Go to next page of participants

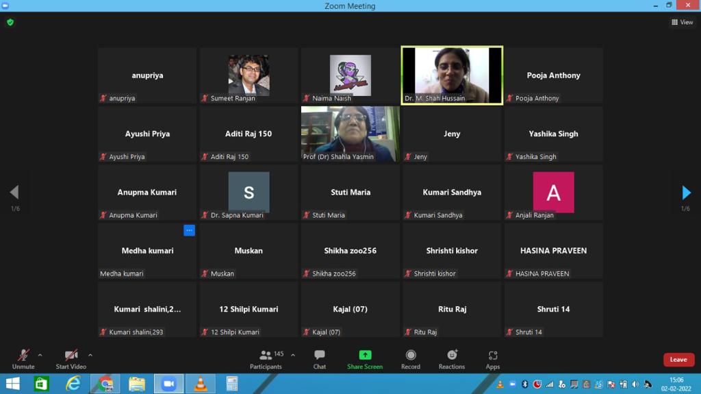point(686,193)
